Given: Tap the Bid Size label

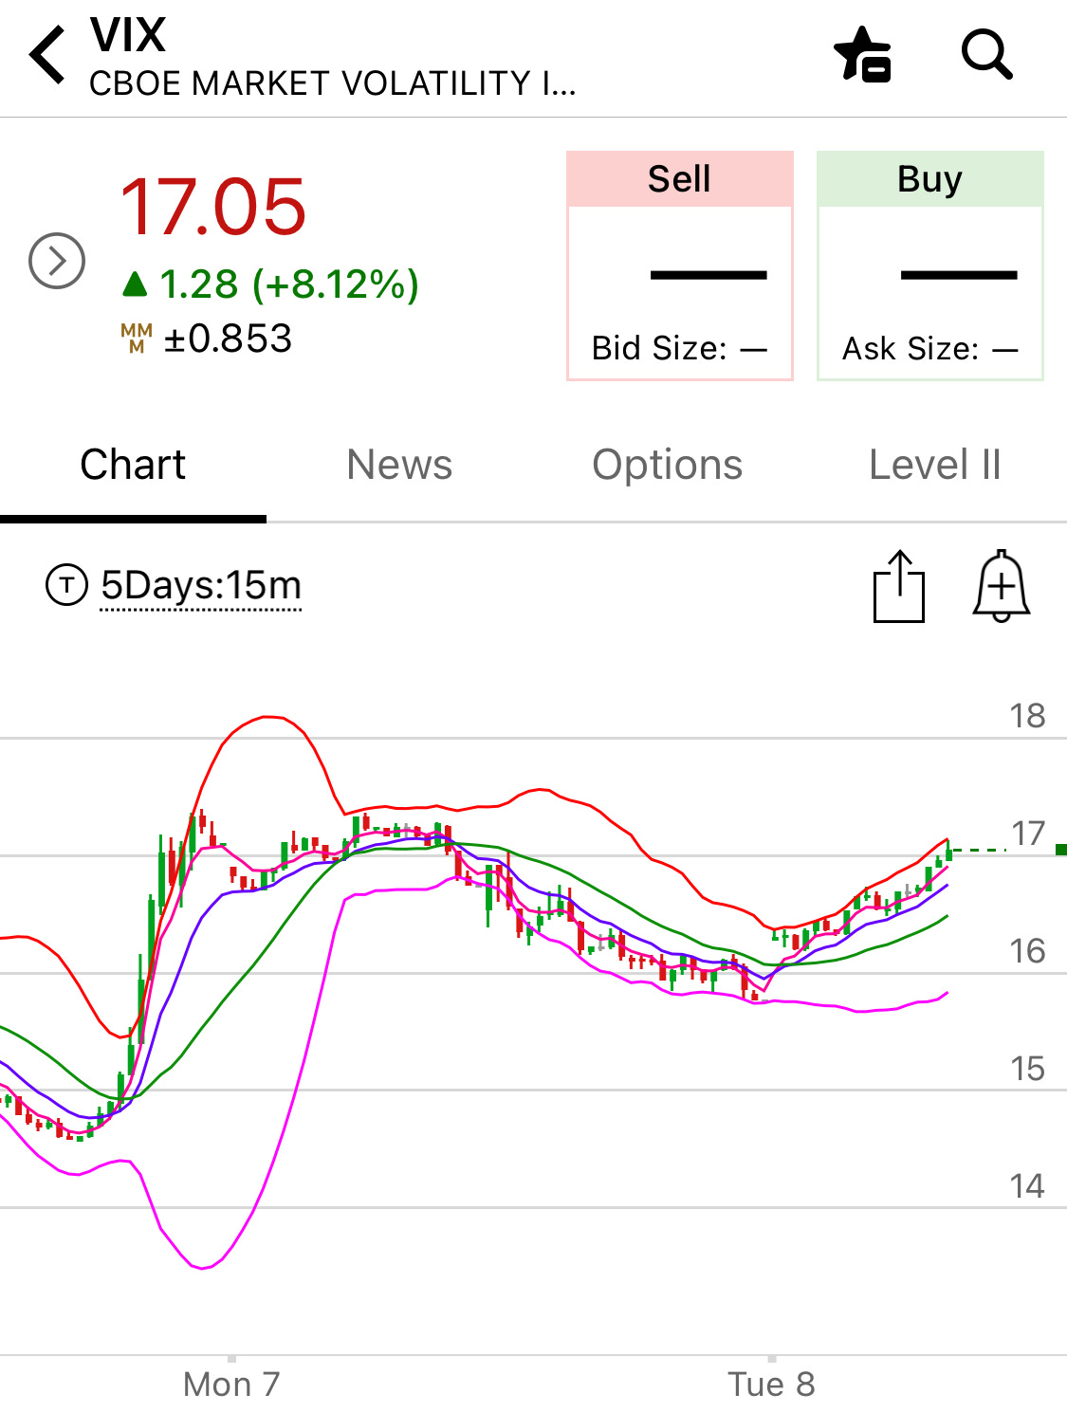Looking at the screenshot, I should (x=679, y=349).
